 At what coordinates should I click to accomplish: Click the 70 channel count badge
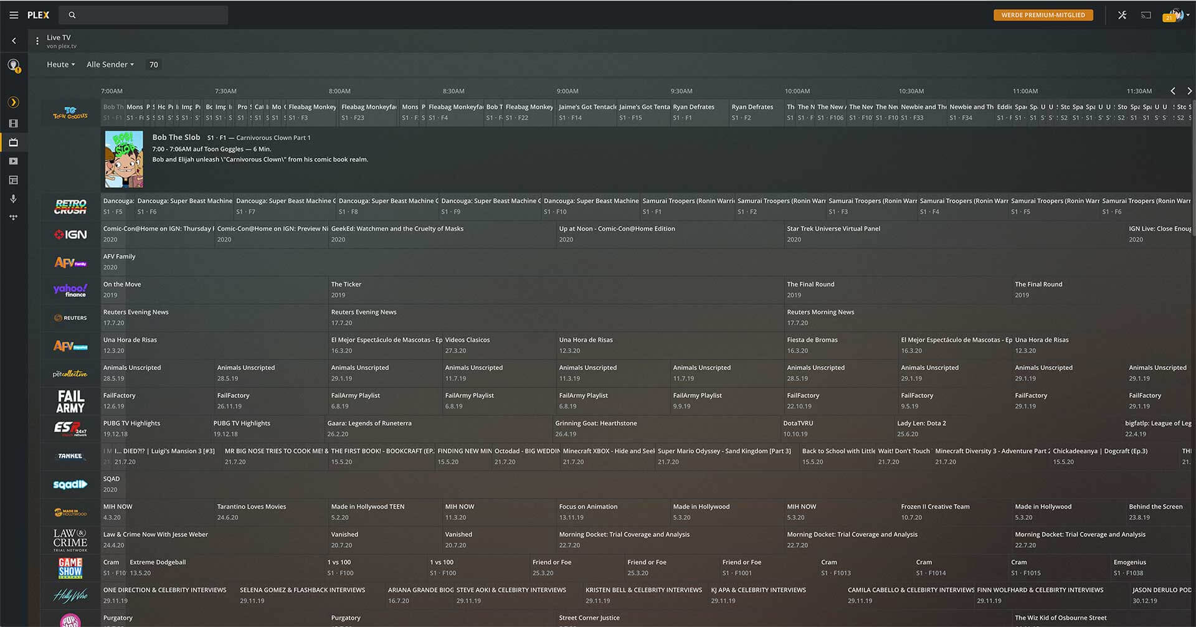point(154,65)
